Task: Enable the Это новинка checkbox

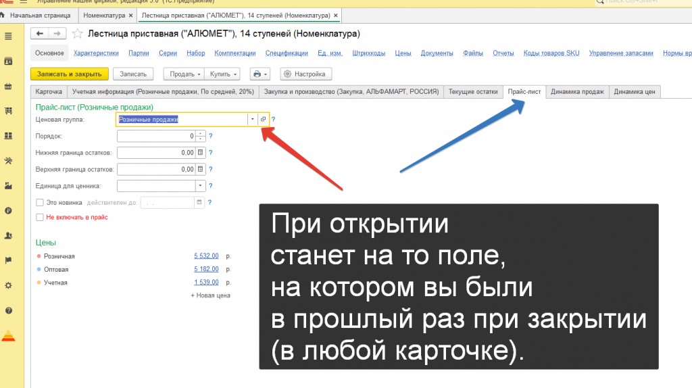Action: [40, 202]
